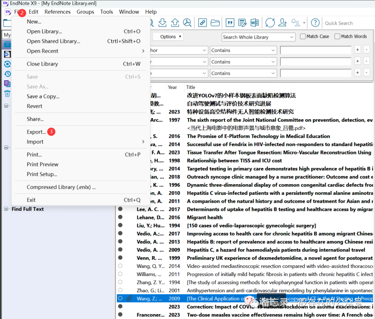The height and width of the screenshot is (319, 375).
Task: Click read-status dot for Lee, A. C. row
Action: [120, 209]
